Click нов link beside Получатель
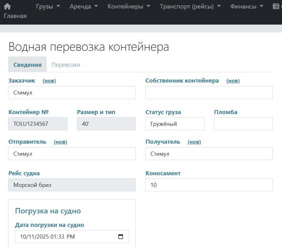 pos(194,142)
